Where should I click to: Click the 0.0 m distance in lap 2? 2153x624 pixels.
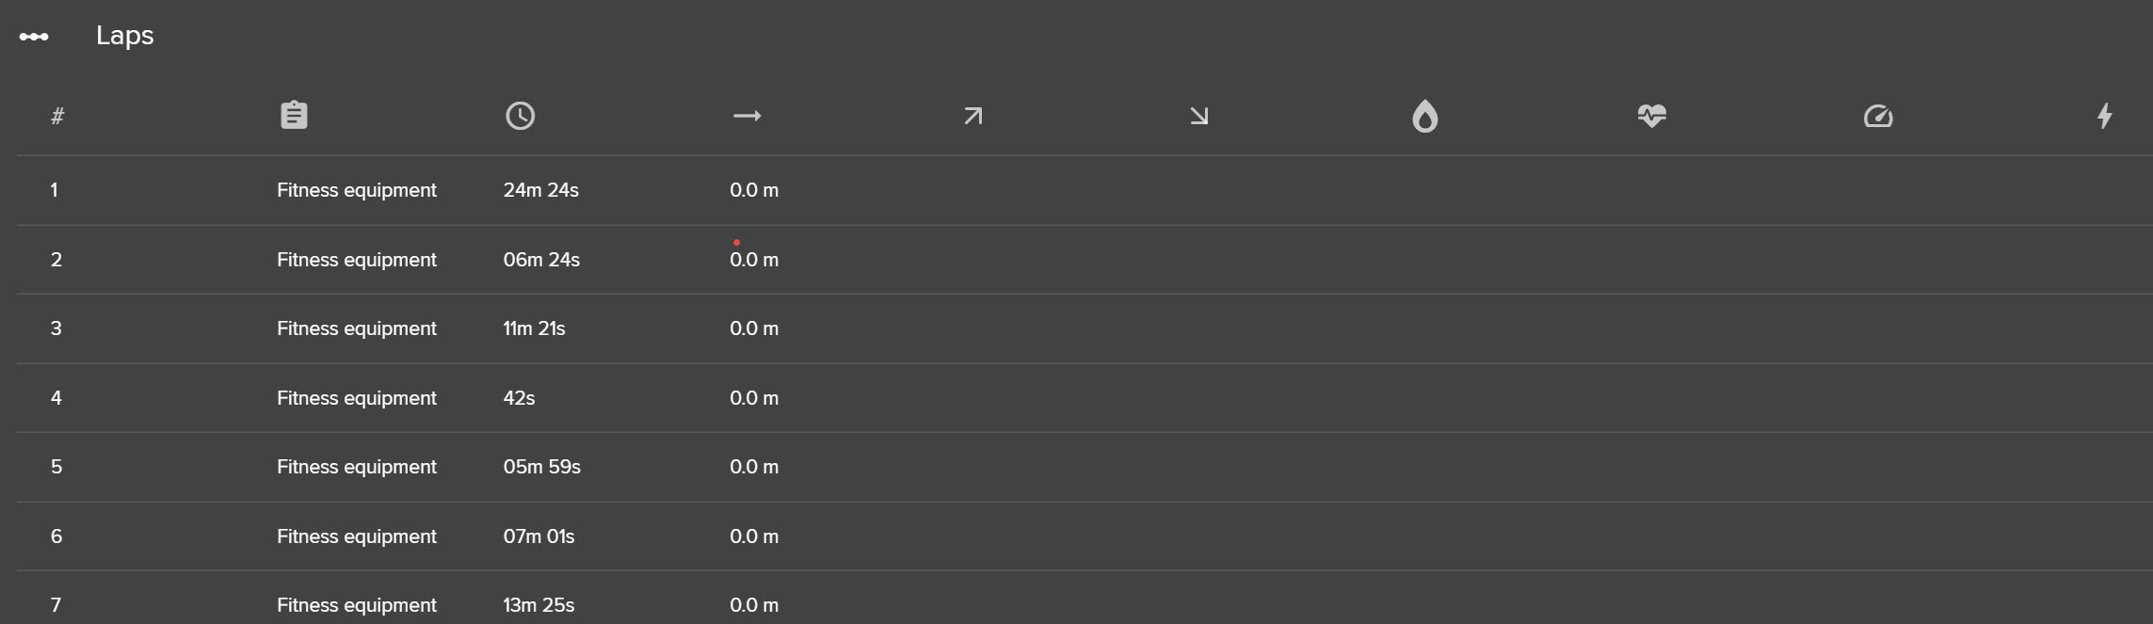pos(754,260)
